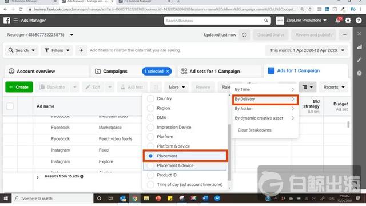Image resolution: width=366 pixels, height=206 pixels.
Task: Open the history clock icon in right sidebar
Action: point(359,73)
